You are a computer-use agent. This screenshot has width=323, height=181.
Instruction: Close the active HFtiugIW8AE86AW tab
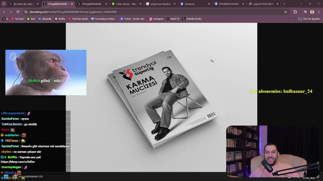(72, 4)
